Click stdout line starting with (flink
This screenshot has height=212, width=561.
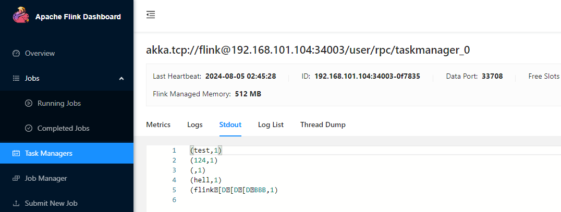pyautogui.click(x=234, y=191)
